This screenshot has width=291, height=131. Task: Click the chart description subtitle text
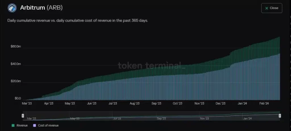click(x=77, y=21)
